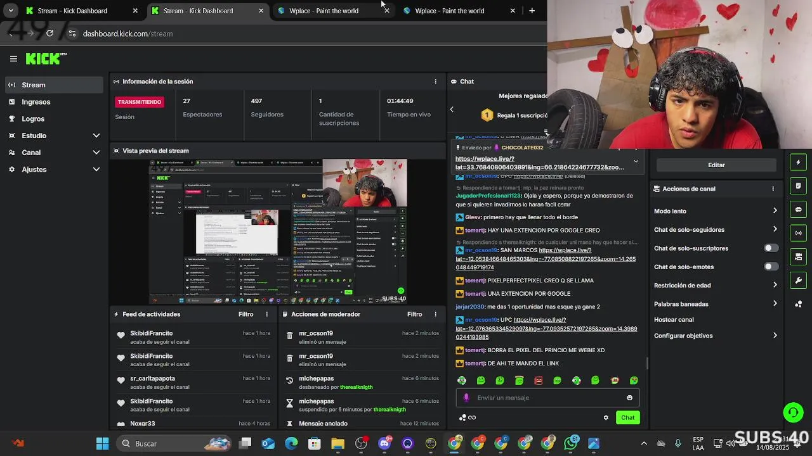812x456 pixels.
Task: Click the broadcast signal sidebar icon
Action: click(x=798, y=233)
